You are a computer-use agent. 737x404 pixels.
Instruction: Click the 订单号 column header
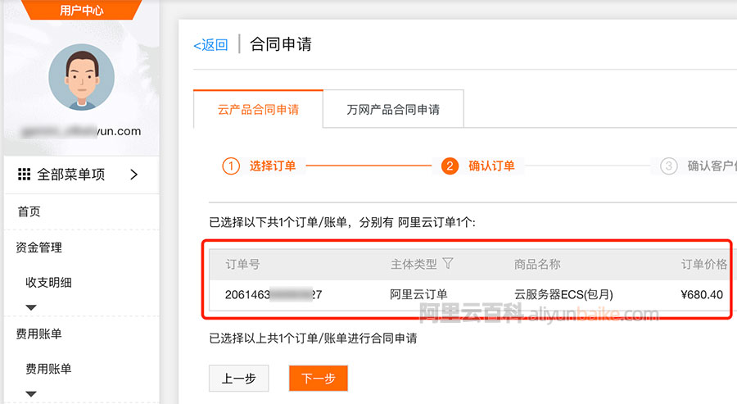(242, 265)
